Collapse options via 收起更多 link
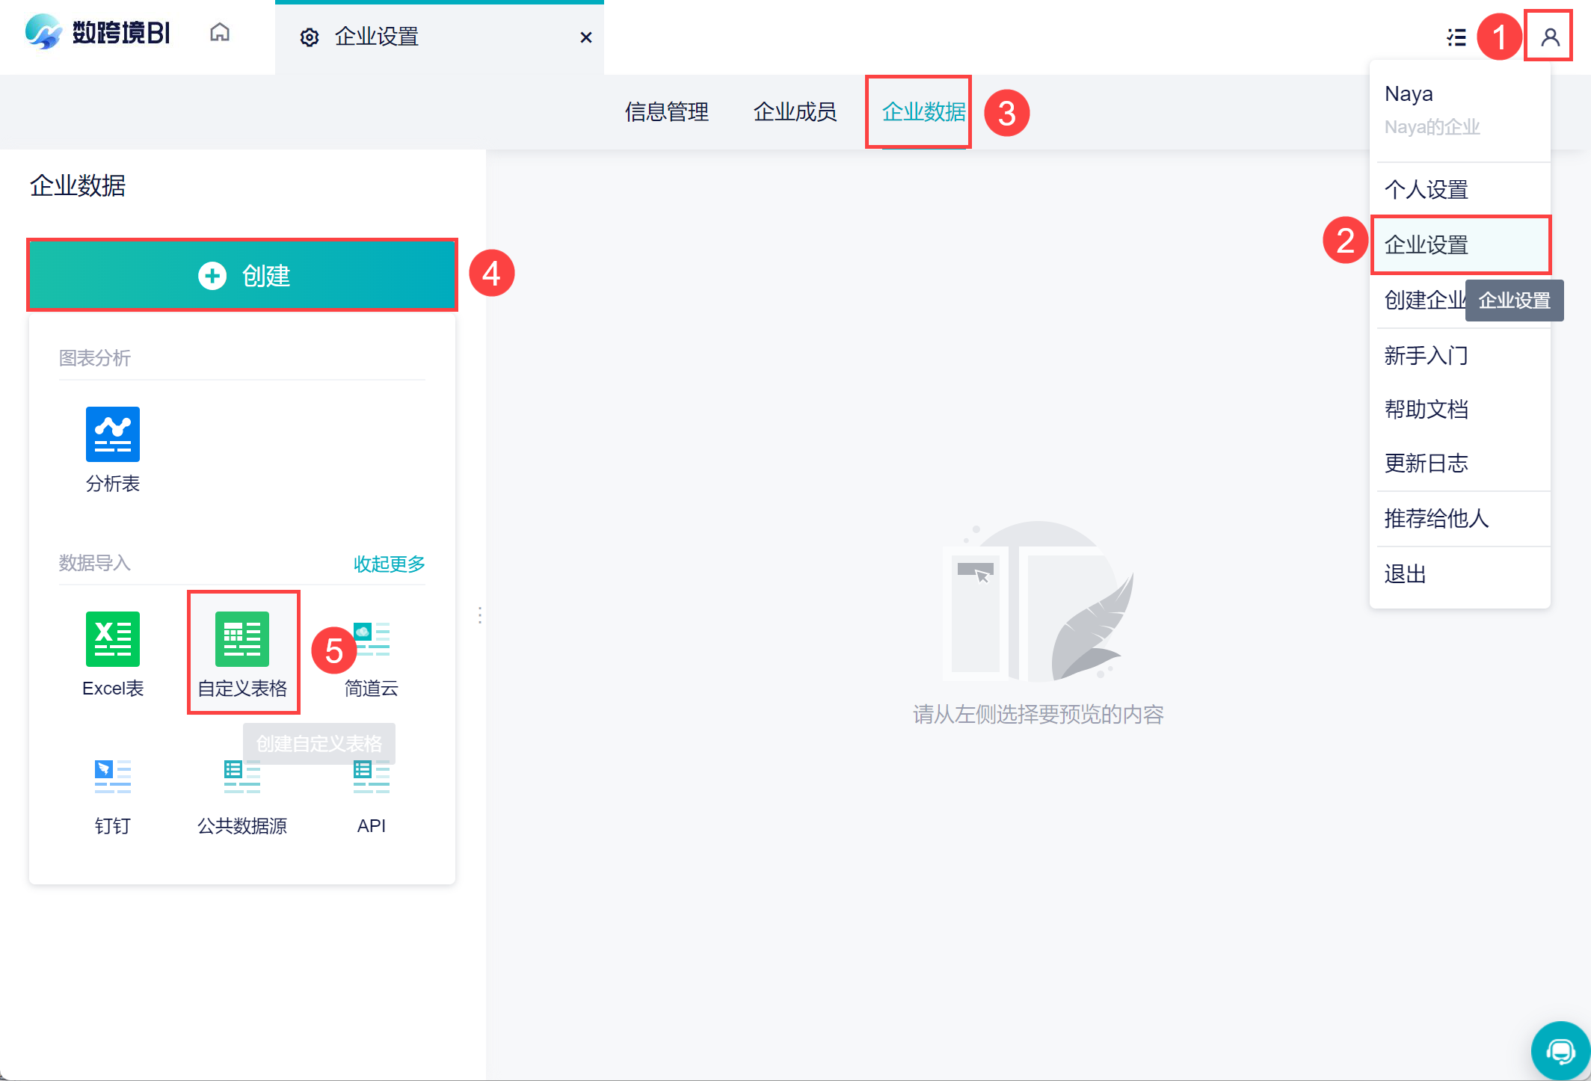The width and height of the screenshot is (1591, 1081). pos(389,564)
